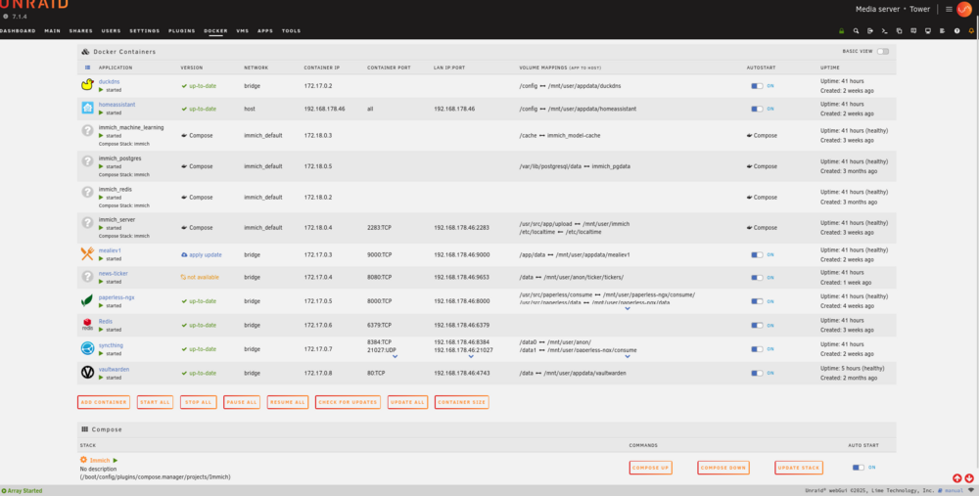Toggle autostart for news-ticker
Image resolution: width=979 pixels, height=496 pixels.
[758, 278]
